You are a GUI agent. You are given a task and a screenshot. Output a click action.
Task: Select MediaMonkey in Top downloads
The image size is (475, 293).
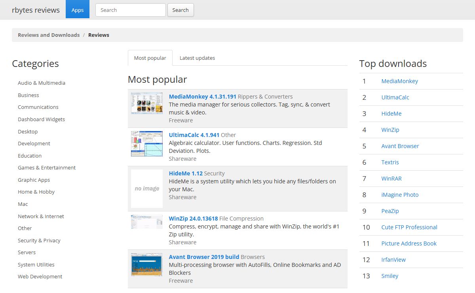[x=399, y=81]
